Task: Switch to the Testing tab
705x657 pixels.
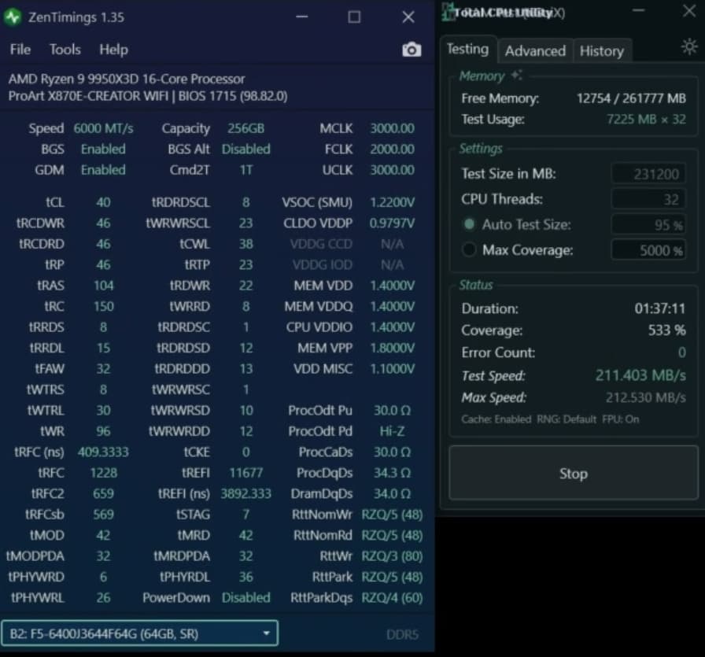Action: (x=468, y=49)
